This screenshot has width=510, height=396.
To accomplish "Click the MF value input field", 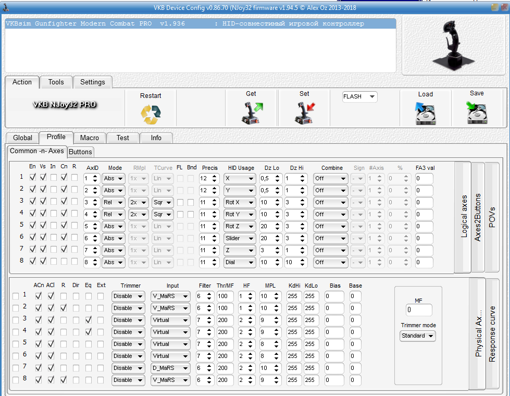I will coord(419,310).
